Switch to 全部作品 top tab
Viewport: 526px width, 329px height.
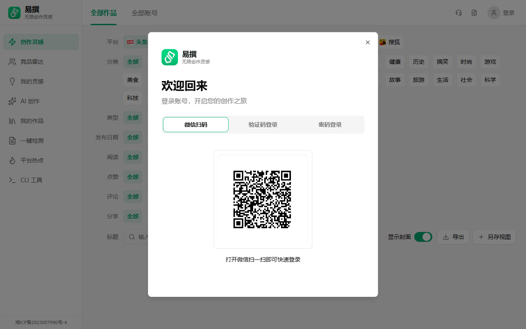pos(104,13)
